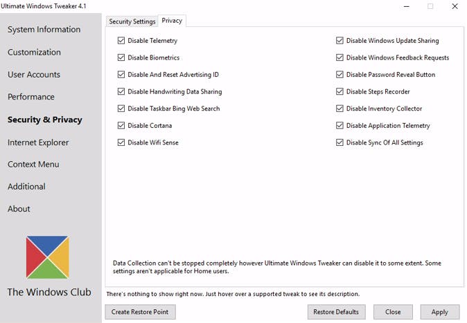Toggle the Disable Telemetry checkbox
This screenshot has height=323, width=467.
pyautogui.click(x=122, y=41)
